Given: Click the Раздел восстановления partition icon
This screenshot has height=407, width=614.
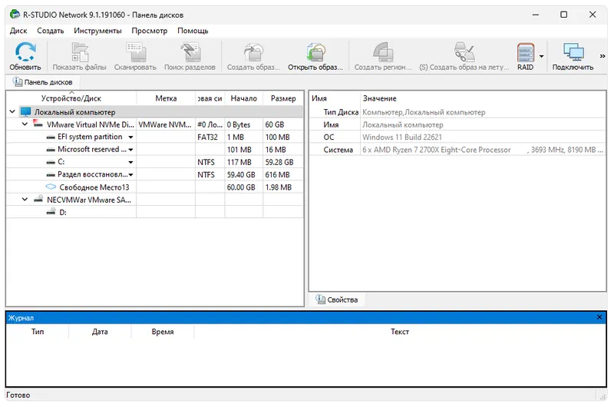Looking at the screenshot, I should 51,175.
